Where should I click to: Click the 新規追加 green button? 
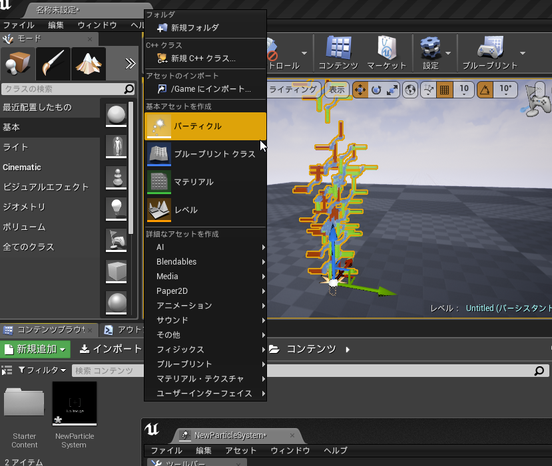click(x=35, y=349)
